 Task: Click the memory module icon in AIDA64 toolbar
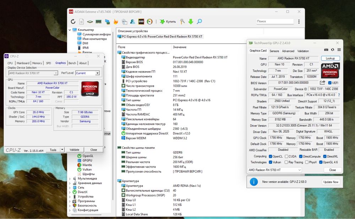pyautogui.click(x=98, y=22)
